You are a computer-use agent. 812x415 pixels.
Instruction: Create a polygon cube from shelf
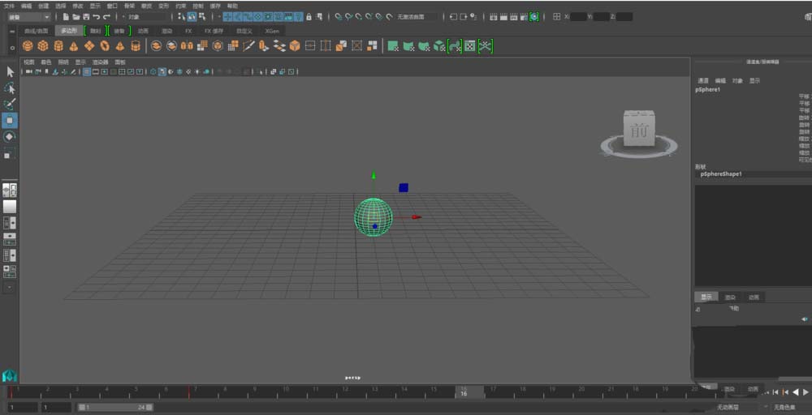pos(43,46)
